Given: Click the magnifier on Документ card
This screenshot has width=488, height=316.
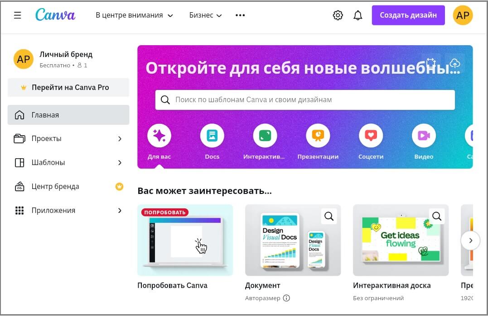Looking at the screenshot, I should tap(329, 216).
